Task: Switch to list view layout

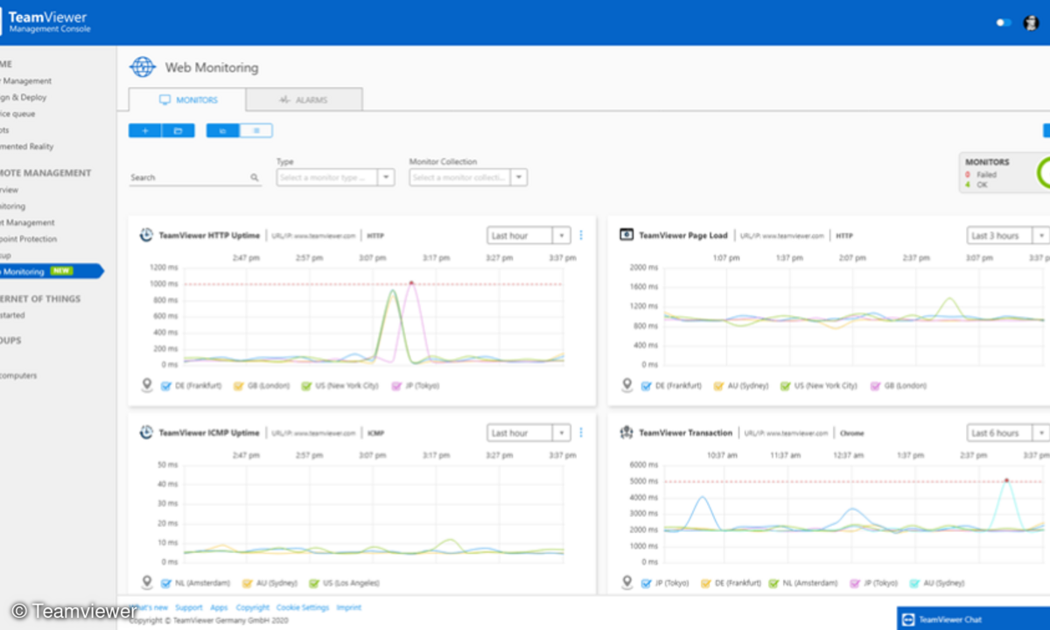Action: pyautogui.click(x=255, y=130)
